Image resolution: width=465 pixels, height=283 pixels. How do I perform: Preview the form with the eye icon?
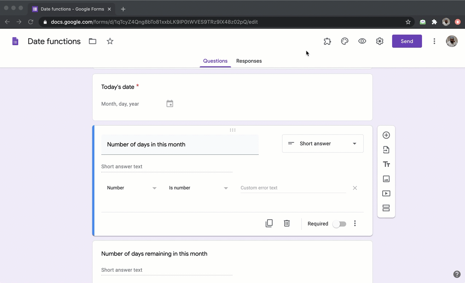[362, 41]
